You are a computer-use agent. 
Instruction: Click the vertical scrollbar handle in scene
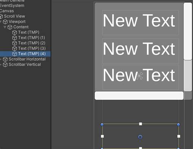tap(188, 31)
